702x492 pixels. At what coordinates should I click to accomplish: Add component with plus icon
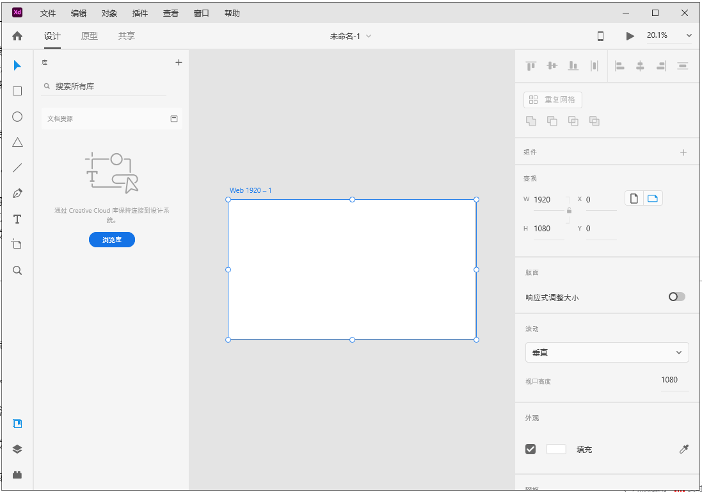click(x=683, y=152)
